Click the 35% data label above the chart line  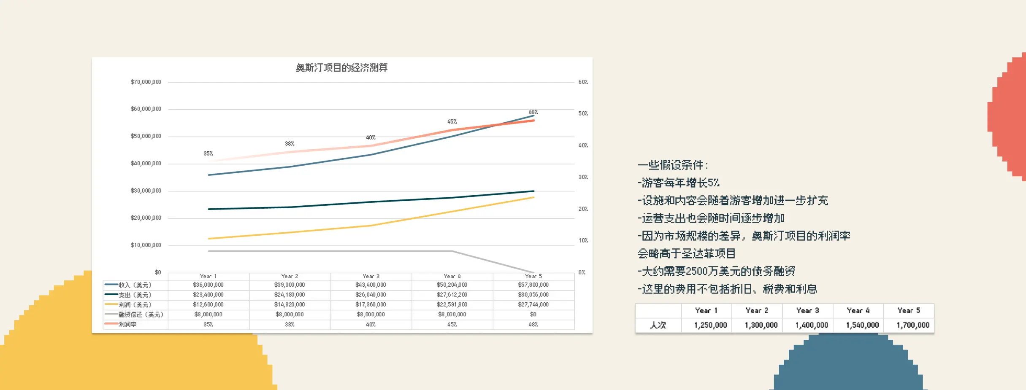click(208, 153)
